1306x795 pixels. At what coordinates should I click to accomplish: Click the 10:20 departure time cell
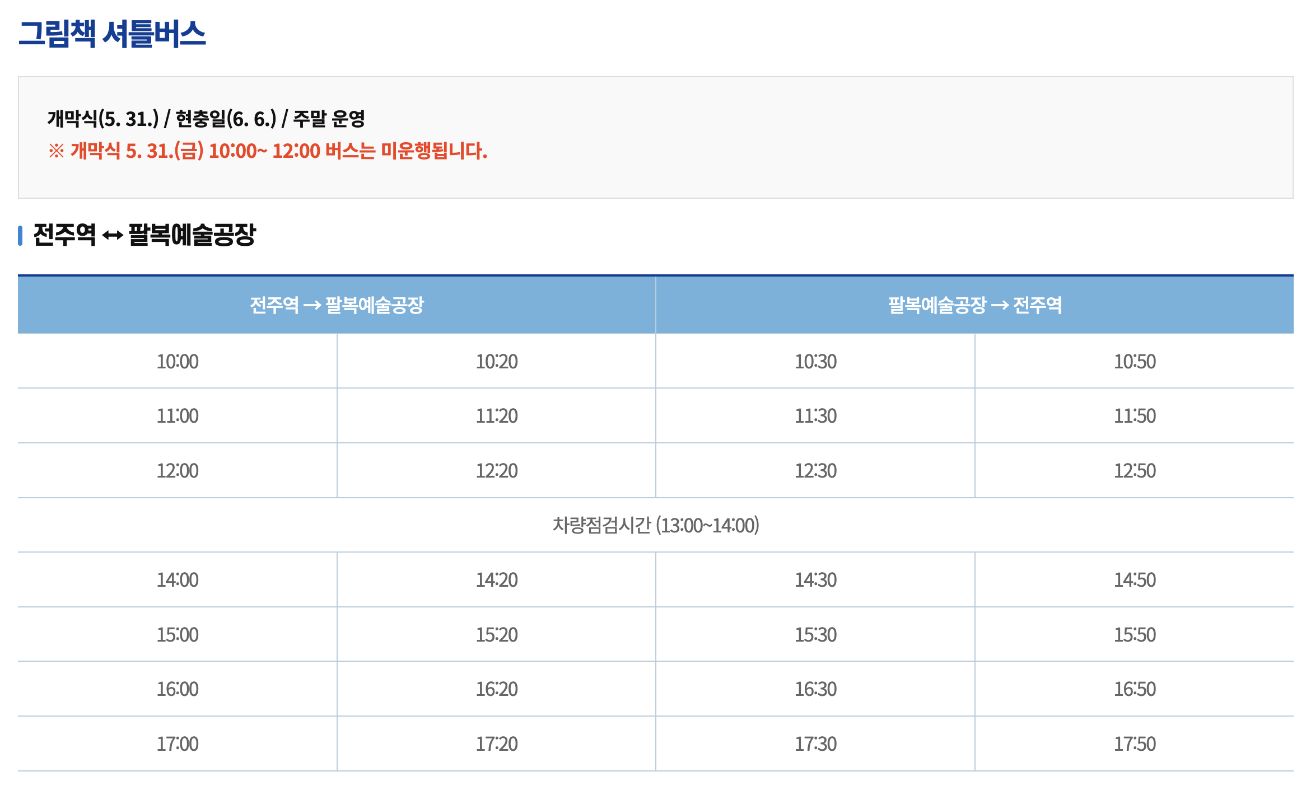point(496,362)
